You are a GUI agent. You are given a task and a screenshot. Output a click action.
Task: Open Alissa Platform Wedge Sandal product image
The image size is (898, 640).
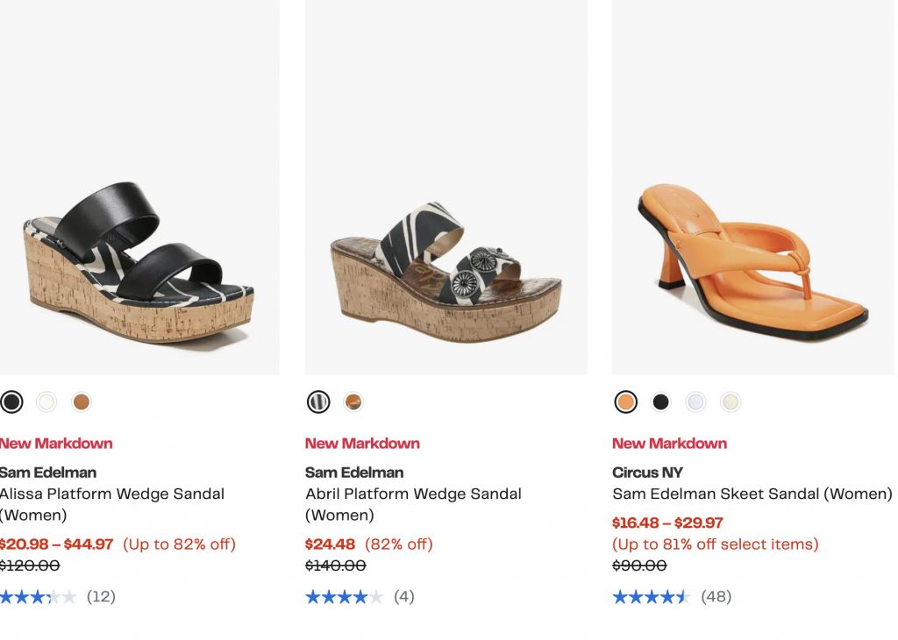coord(139,263)
